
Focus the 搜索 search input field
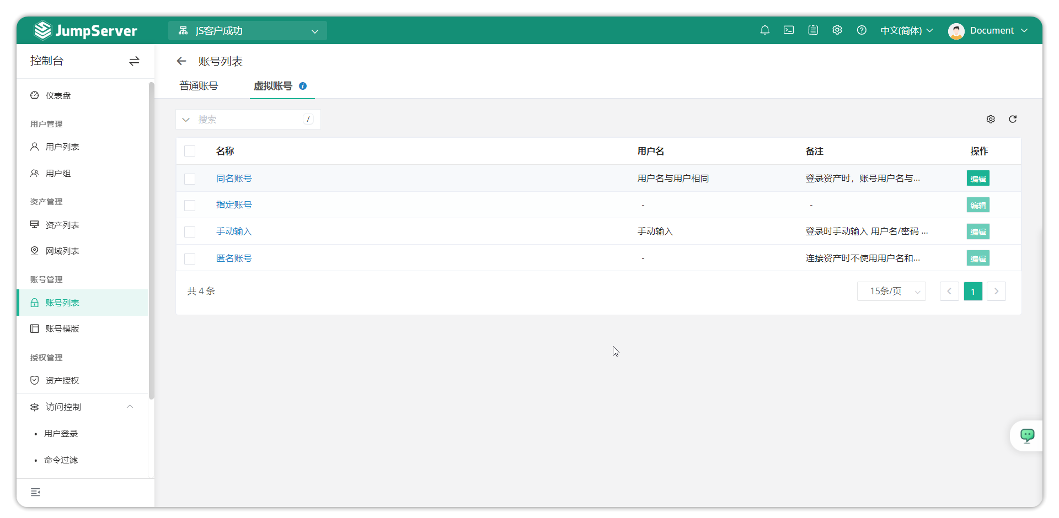(x=249, y=120)
